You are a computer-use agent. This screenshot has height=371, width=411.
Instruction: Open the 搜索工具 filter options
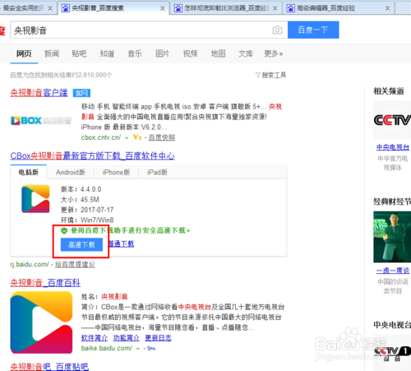(270, 75)
